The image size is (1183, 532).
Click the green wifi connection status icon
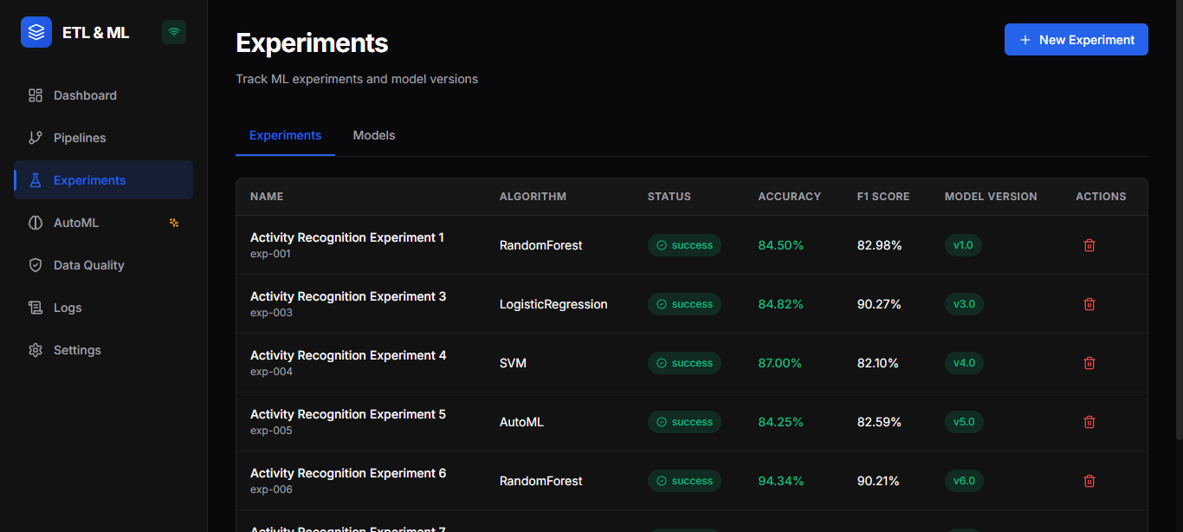174,32
